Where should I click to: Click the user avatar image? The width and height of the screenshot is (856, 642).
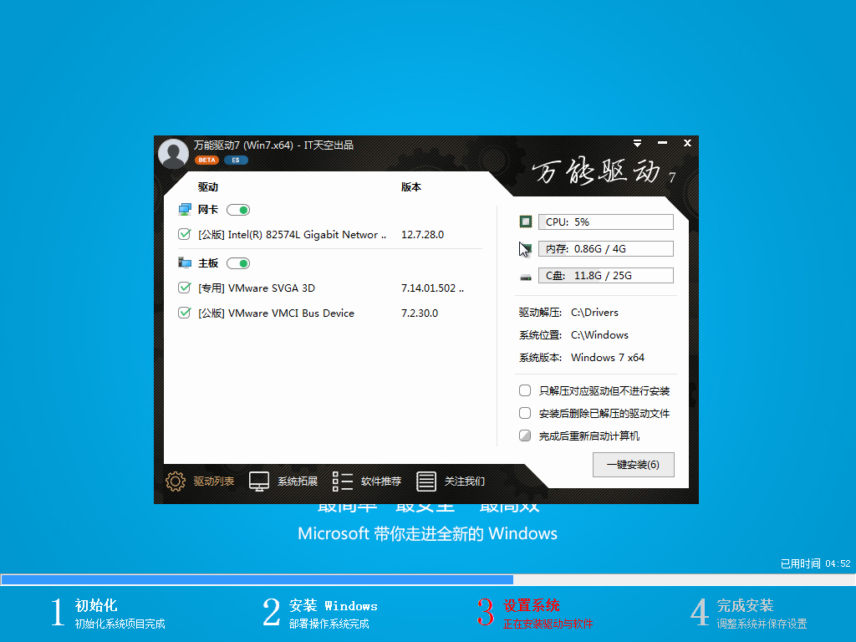click(x=173, y=153)
